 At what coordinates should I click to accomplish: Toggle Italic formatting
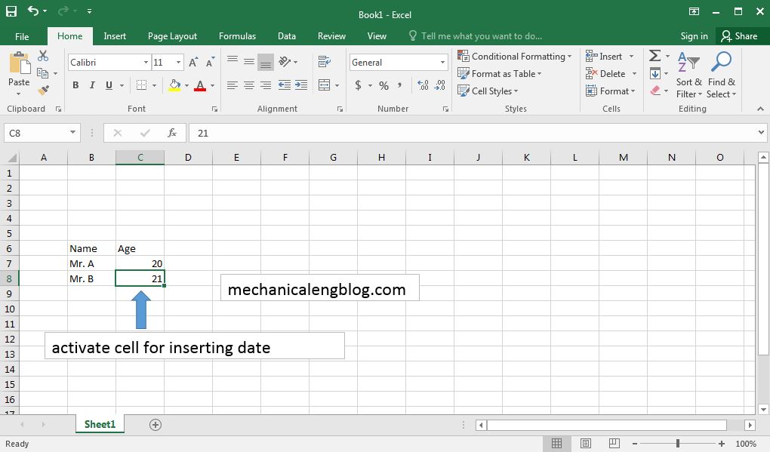tap(92, 85)
